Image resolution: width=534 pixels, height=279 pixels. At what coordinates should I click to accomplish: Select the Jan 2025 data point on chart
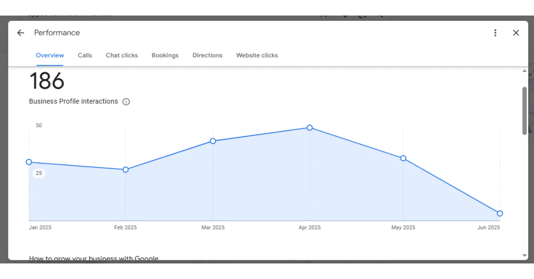click(x=29, y=162)
